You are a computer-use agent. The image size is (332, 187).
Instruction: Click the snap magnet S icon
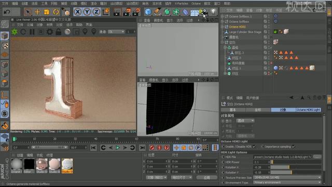5,114
